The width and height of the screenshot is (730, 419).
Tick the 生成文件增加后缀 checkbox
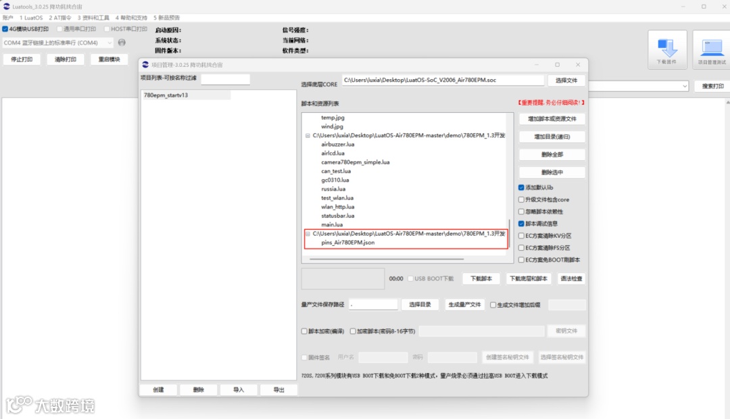[493, 305]
